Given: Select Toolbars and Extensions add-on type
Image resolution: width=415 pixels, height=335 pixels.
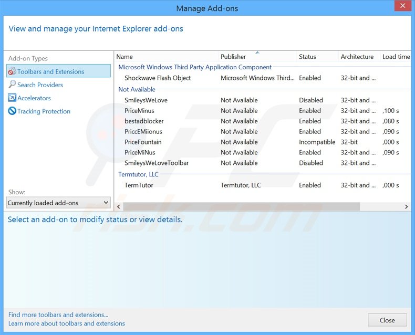Looking at the screenshot, I should pos(58,71).
